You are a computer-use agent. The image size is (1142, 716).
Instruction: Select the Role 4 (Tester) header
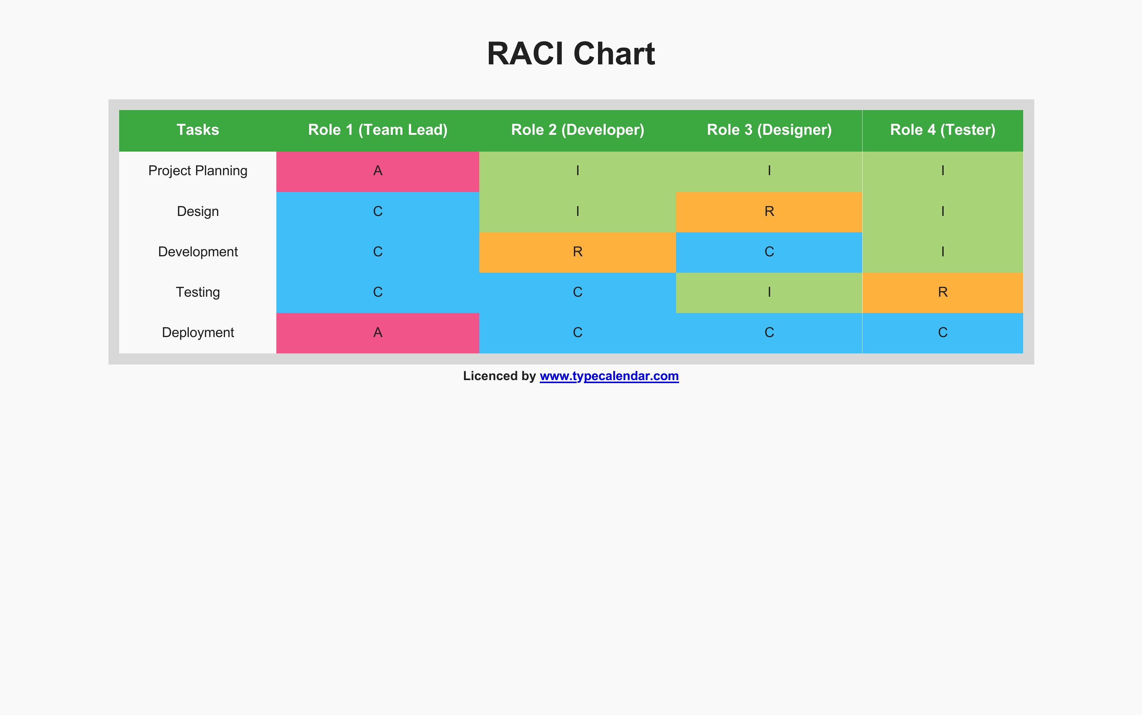[x=943, y=131]
